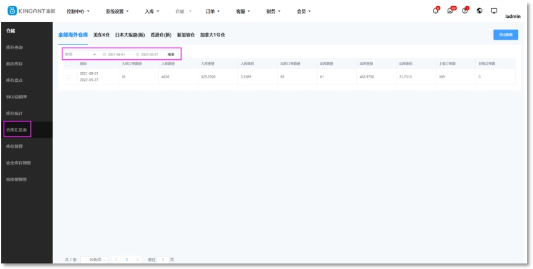Viewport: 533px width, 269px height.
Task: Click calendar icon beside 2022-05-27
Action: pyautogui.click(x=138, y=54)
